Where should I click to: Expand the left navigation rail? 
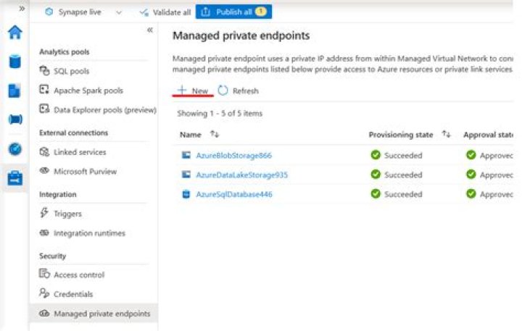(21, 9)
